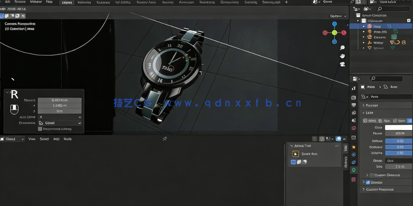Open the Add menu in node editor
The image size is (413, 206).
[56, 139]
